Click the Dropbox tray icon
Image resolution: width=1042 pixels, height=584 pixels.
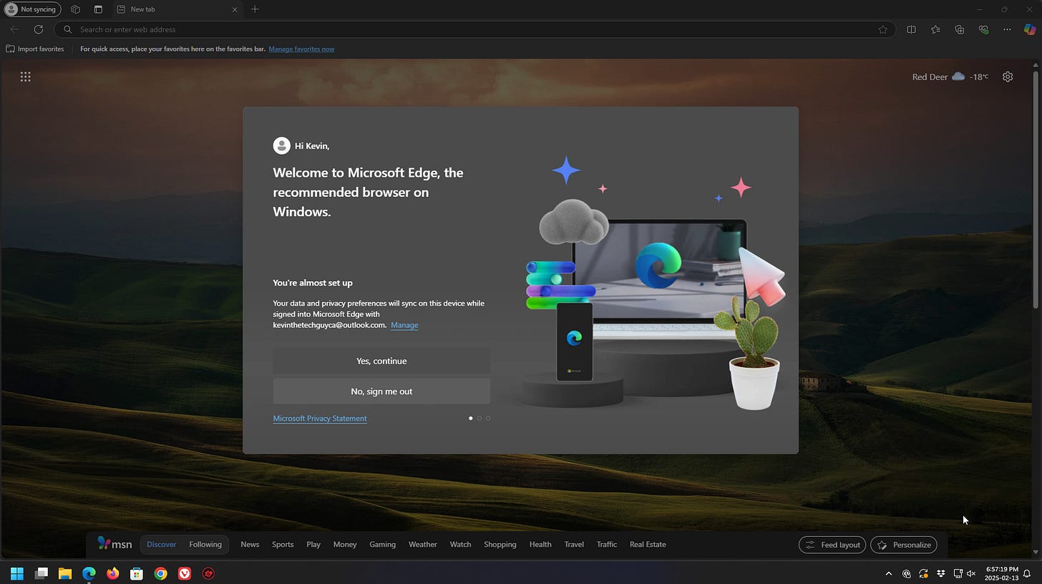click(940, 573)
